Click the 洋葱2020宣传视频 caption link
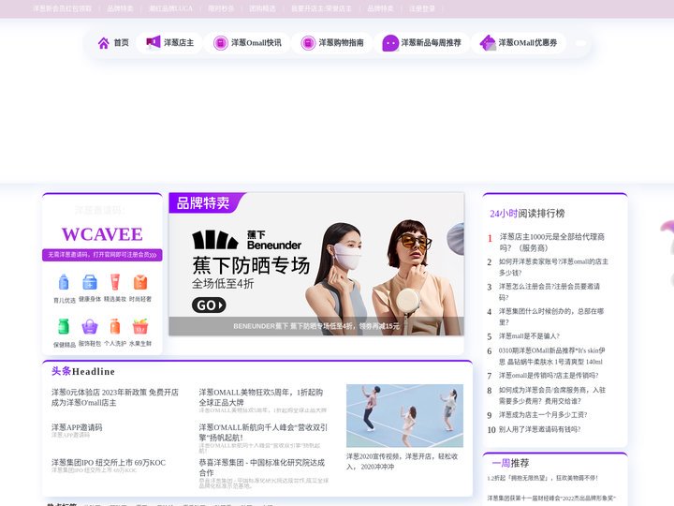Screen dimensions: 674x506 point(402,461)
